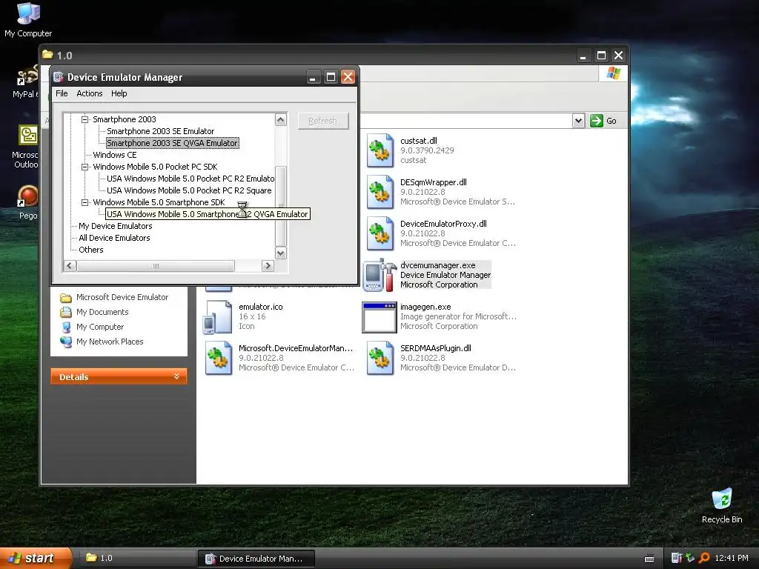This screenshot has height=569, width=759.
Task: Open the File menu in Device Emulator Manager
Action: pyautogui.click(x=62, y=93)
